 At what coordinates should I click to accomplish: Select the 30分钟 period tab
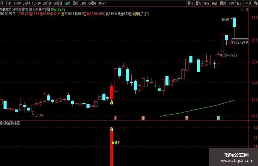click(x=47, y=3)
